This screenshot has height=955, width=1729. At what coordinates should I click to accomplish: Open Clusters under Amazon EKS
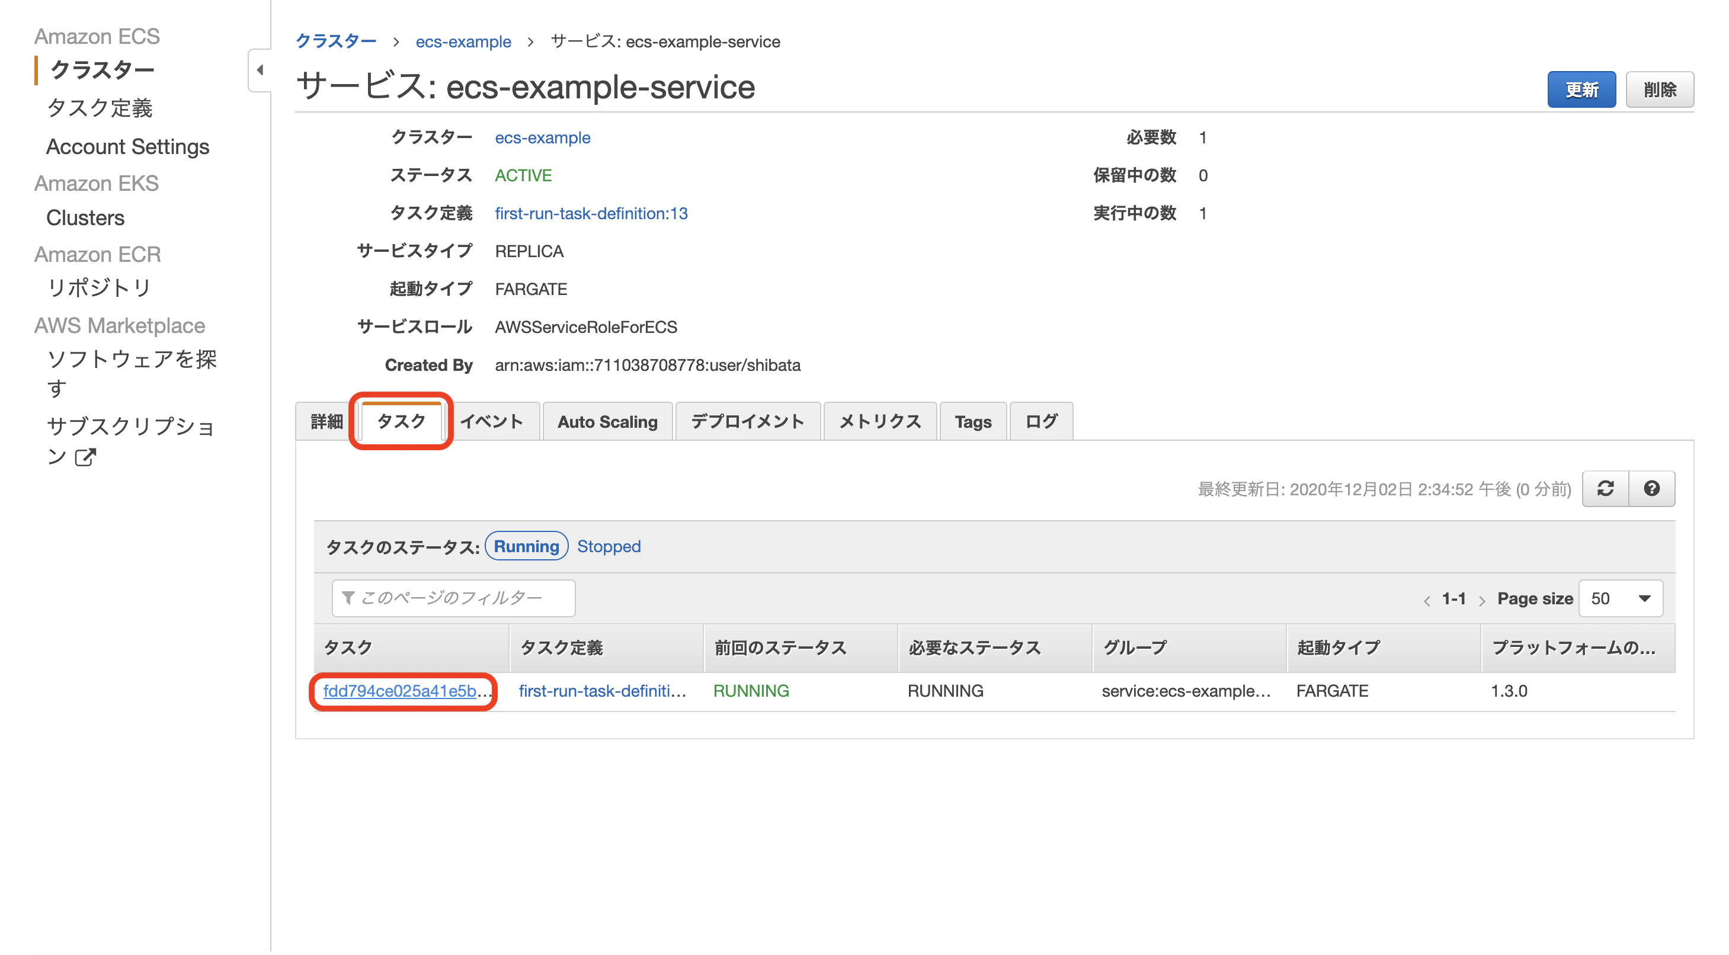tap(85, 218)
